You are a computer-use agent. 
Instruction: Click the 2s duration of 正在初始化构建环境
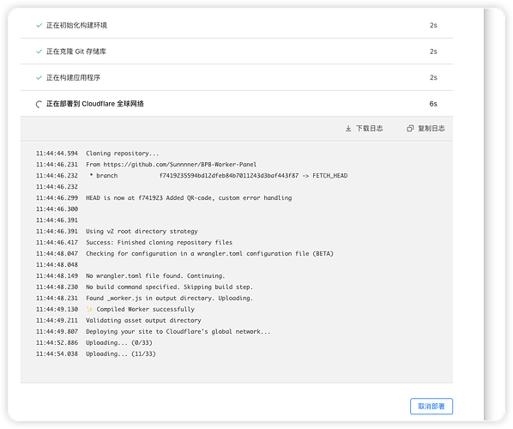433,25
